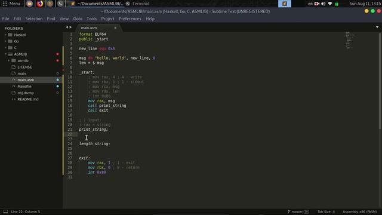Image resolution: width=382 pixels, height=215 pixels.
Task: Click line number 27 in the gutter
Action: coord(70,158)
